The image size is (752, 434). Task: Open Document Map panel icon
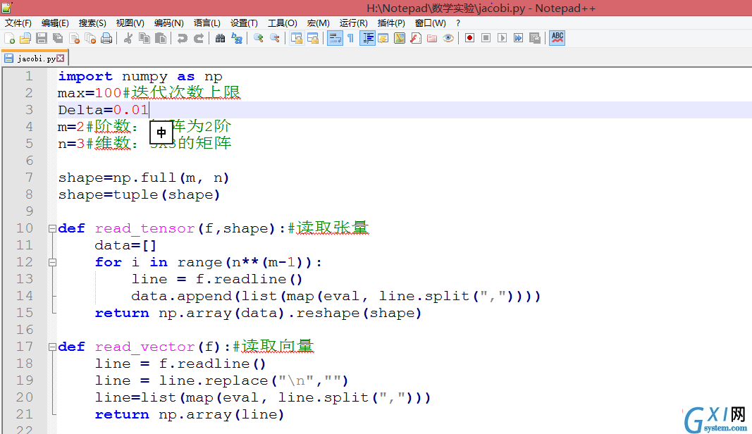point(400,38)
